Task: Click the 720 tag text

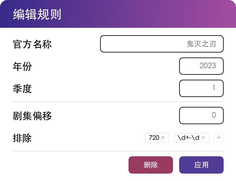Action: point(154,138)
